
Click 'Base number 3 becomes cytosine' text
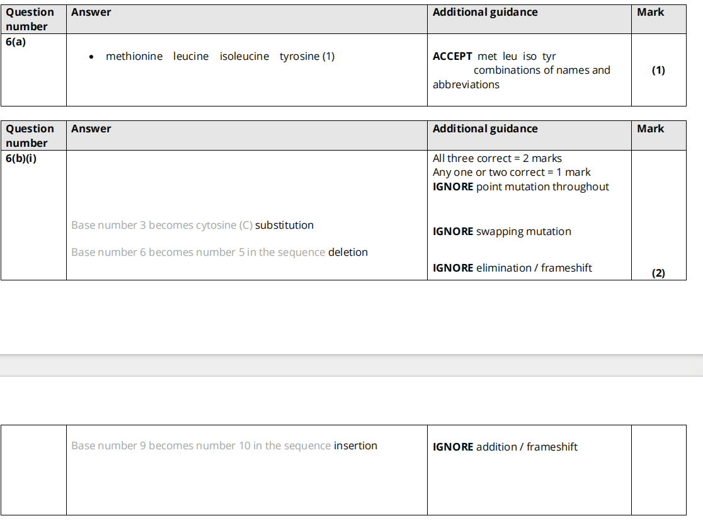pos(162,226)
